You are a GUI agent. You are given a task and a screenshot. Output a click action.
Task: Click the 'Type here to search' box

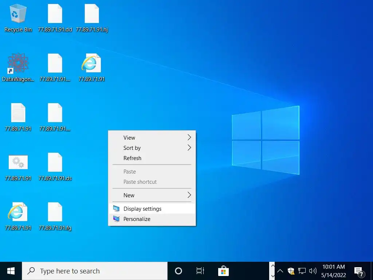click(95, 271)
